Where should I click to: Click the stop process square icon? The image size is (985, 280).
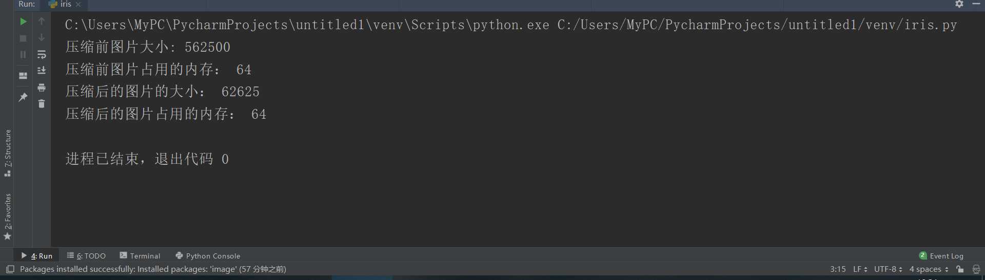tap(23, 38)
